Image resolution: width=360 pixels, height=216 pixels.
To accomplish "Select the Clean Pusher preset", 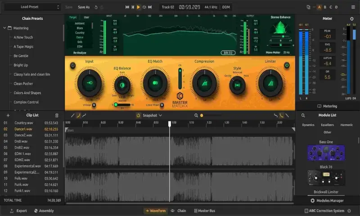I will coord(23,84).
